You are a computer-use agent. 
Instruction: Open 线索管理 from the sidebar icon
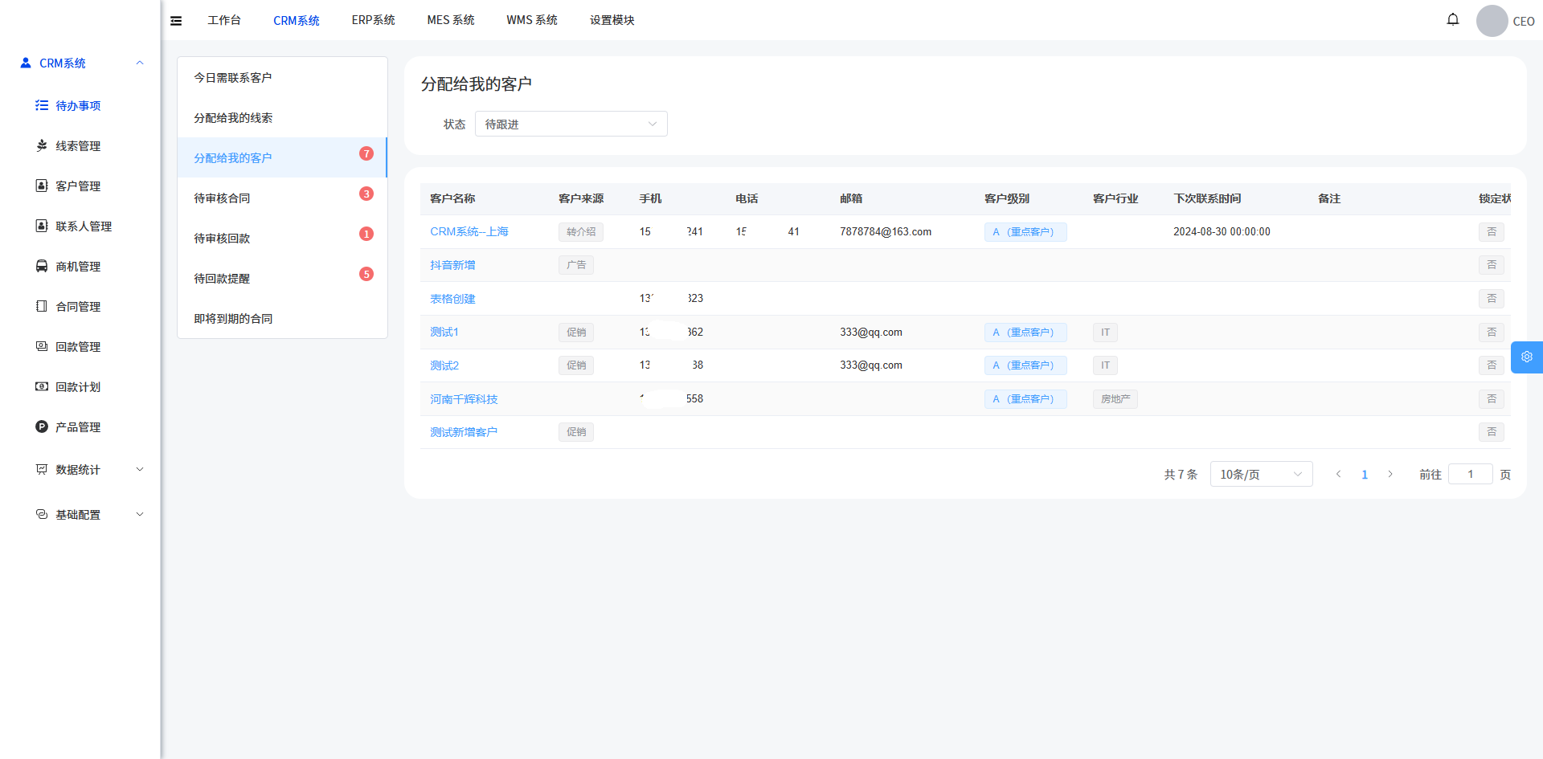42,145
